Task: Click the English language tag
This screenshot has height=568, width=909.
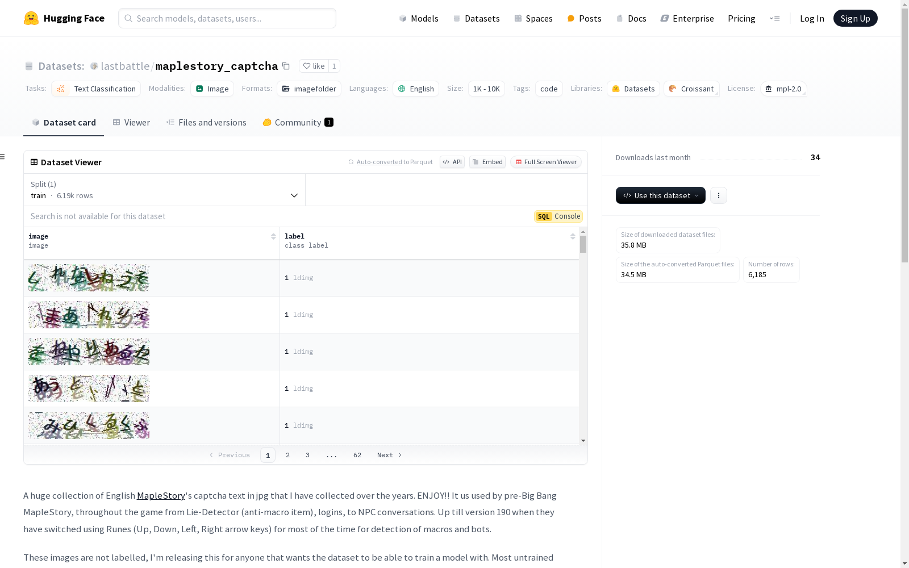Action: point(416,89)
